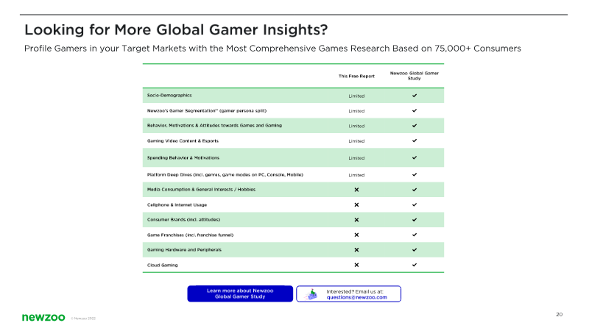Click the X mark in the Consumer Brands row
The width and height of the screenshot is (589, 331).
pyautogui.click(x=356, y=220)
